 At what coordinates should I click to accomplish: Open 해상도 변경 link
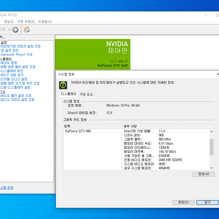coord(9,63)
